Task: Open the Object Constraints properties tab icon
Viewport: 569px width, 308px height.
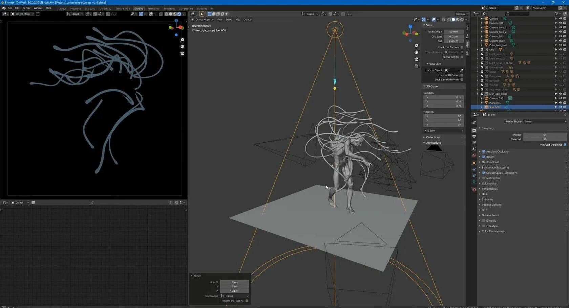Action: pos(474,176)
